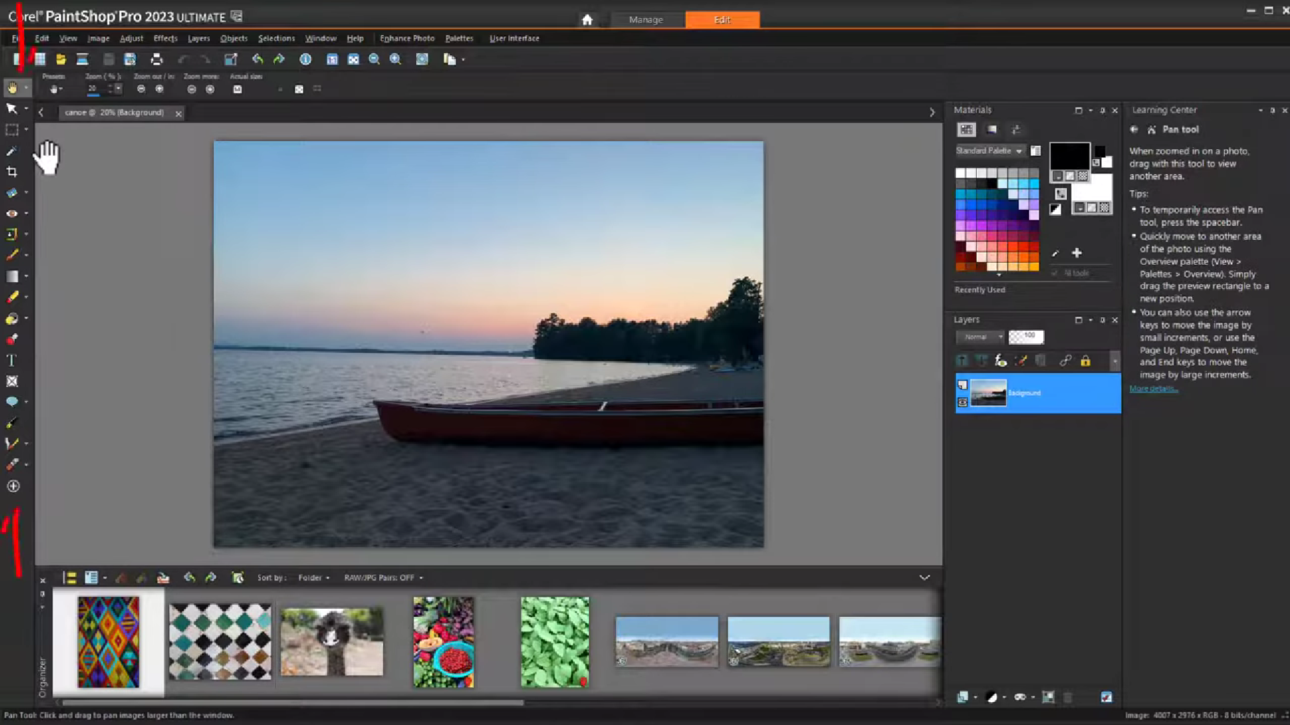Open the User Interface menu button
Screen dimensions: 1290x725
point(514,38)
